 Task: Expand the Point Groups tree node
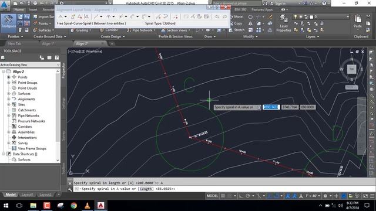(x=9, y=83)
